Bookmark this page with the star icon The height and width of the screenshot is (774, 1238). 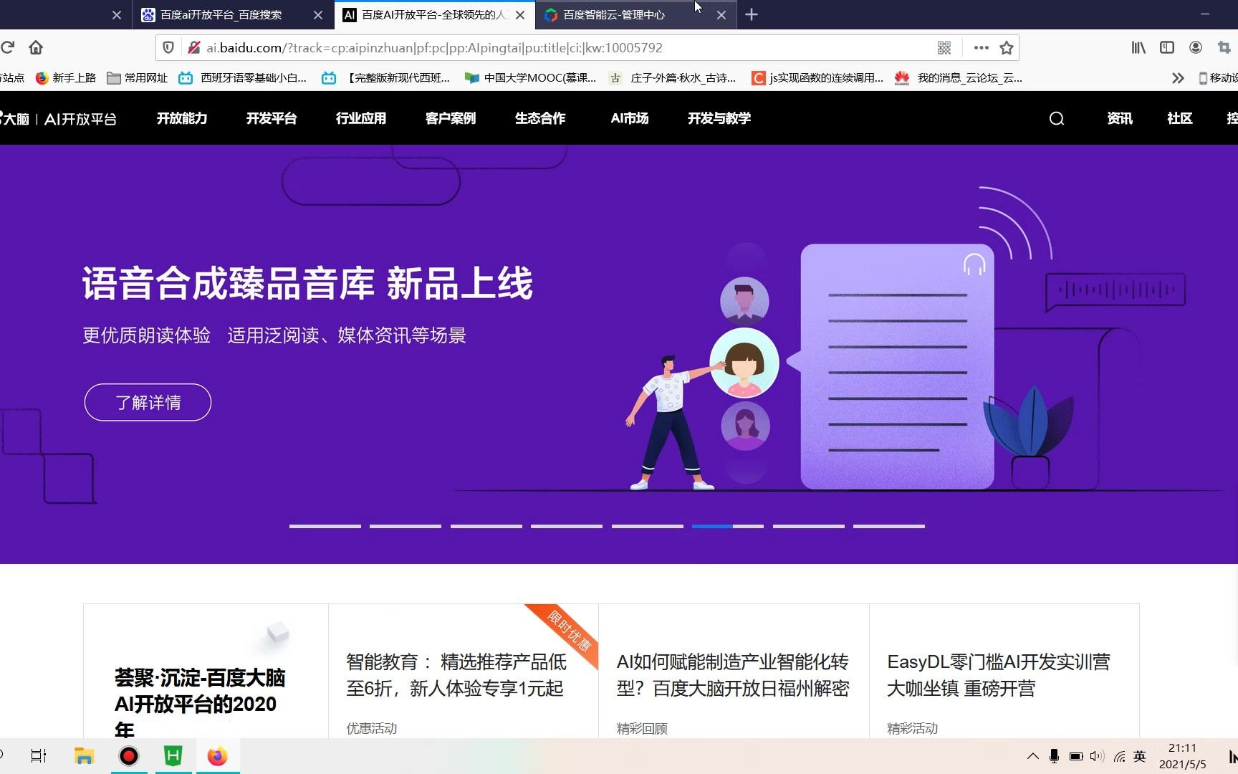pyautogui.click(x=1007, y=47)
